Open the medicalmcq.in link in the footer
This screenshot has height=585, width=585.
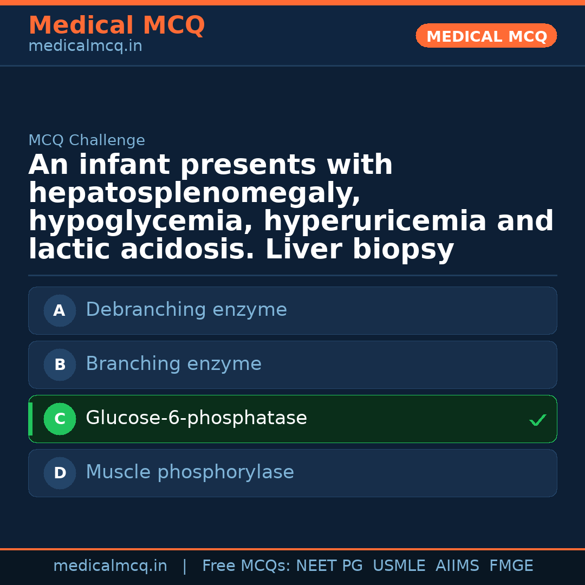[110, 566]
